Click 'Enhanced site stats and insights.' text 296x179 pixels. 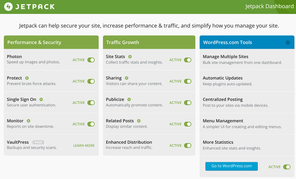[x=232, y=148]
